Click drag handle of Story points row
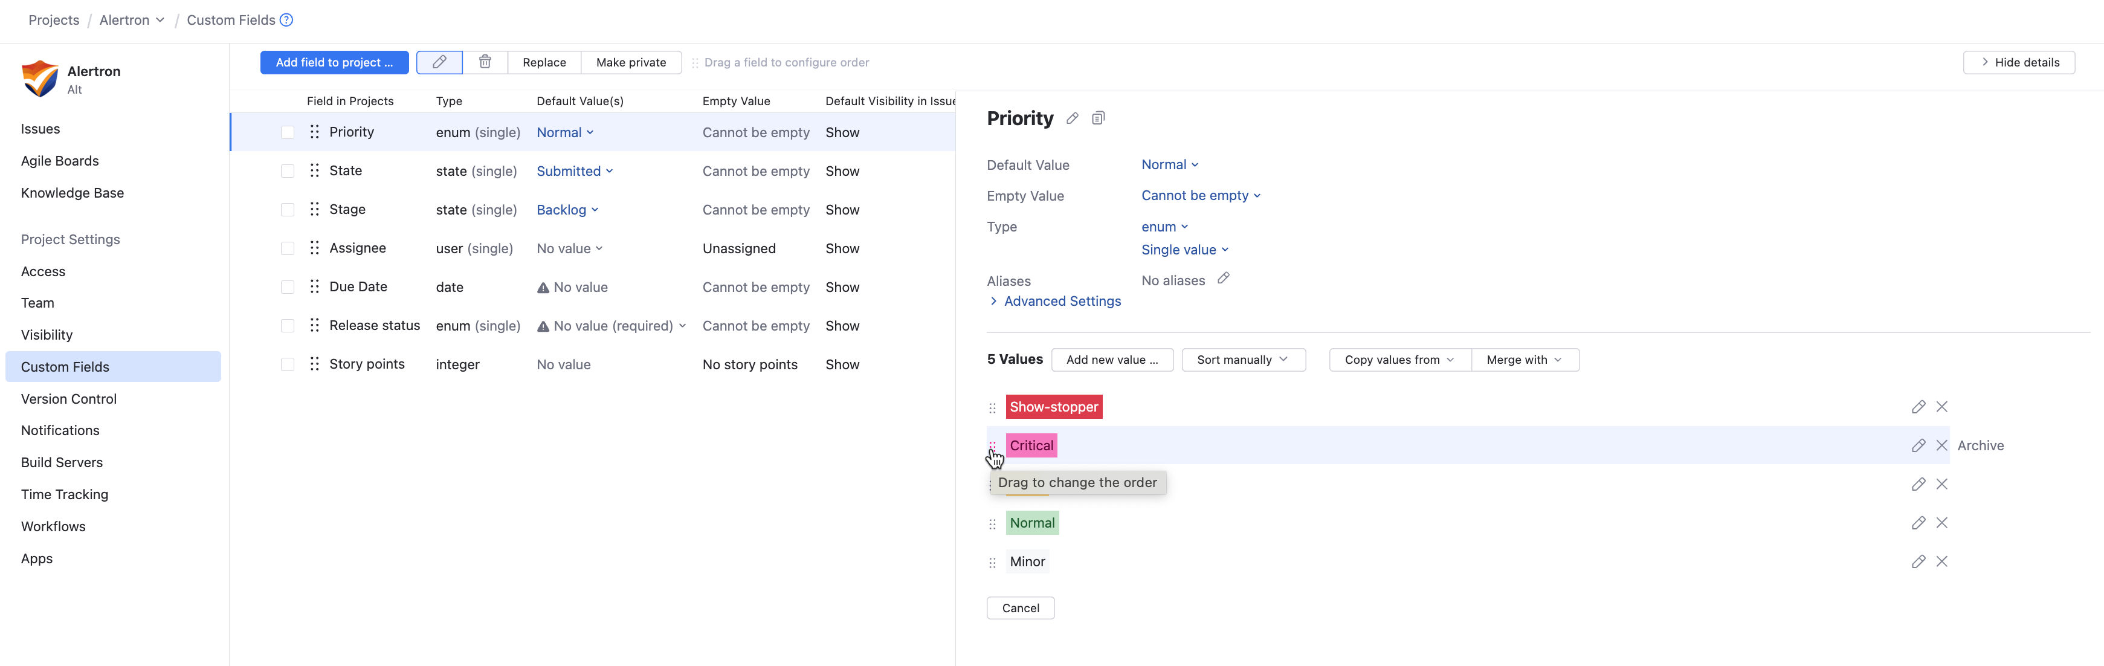 pyautogui.click(x=314, y=364)
